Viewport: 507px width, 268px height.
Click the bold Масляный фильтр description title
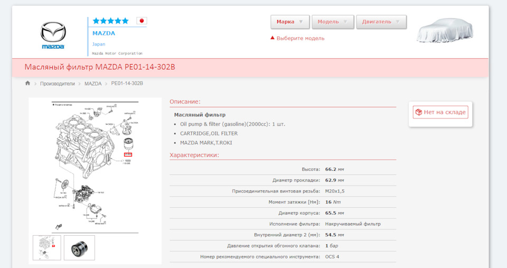pyautogui.click(x=200, y=115)
